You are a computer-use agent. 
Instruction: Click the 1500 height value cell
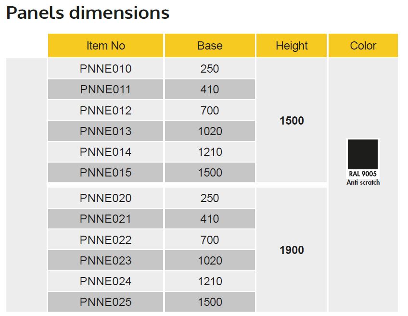click(x=292, y=121)
